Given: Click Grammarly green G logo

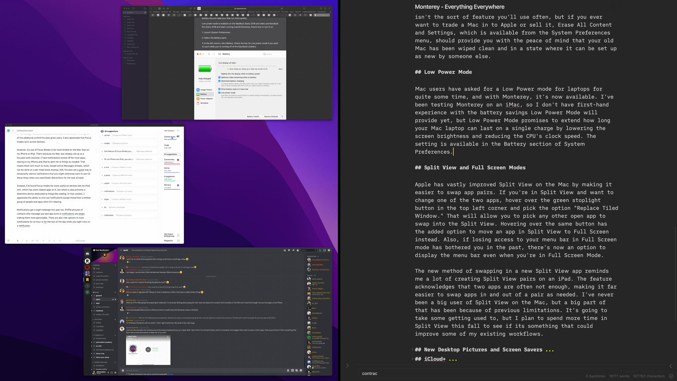Looking at the screenshot, I should 8,131.
